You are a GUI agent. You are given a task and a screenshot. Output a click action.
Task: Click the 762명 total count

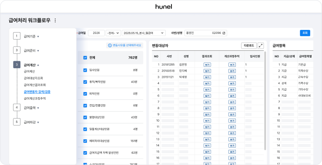[x=133, y=58]
